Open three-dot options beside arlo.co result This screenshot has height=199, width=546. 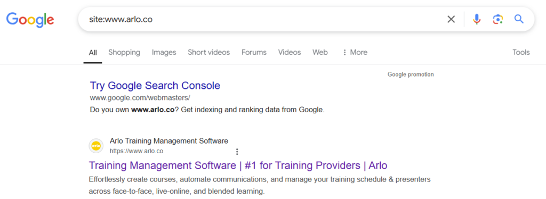[x=237, y=152]
